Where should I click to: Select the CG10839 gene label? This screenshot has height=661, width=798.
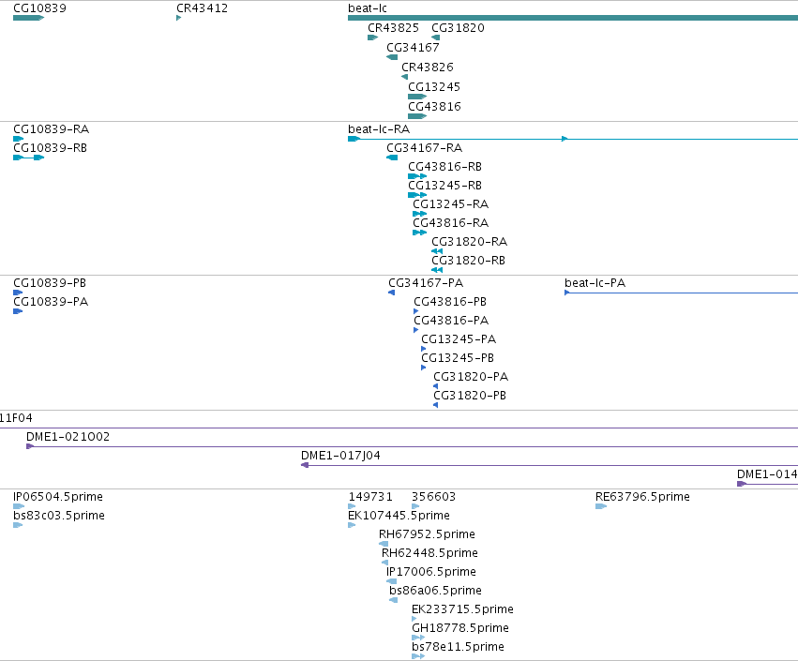39,8
